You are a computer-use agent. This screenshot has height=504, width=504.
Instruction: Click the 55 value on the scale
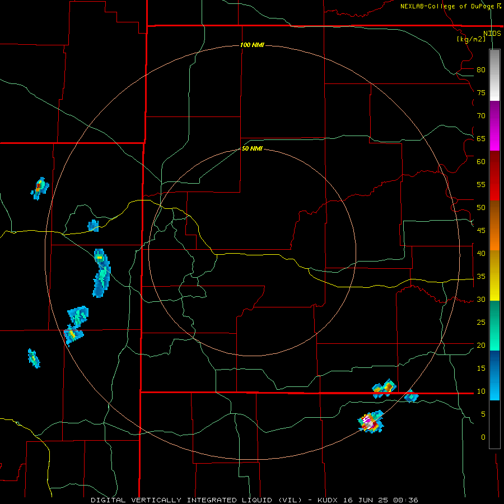click(481, 184)
